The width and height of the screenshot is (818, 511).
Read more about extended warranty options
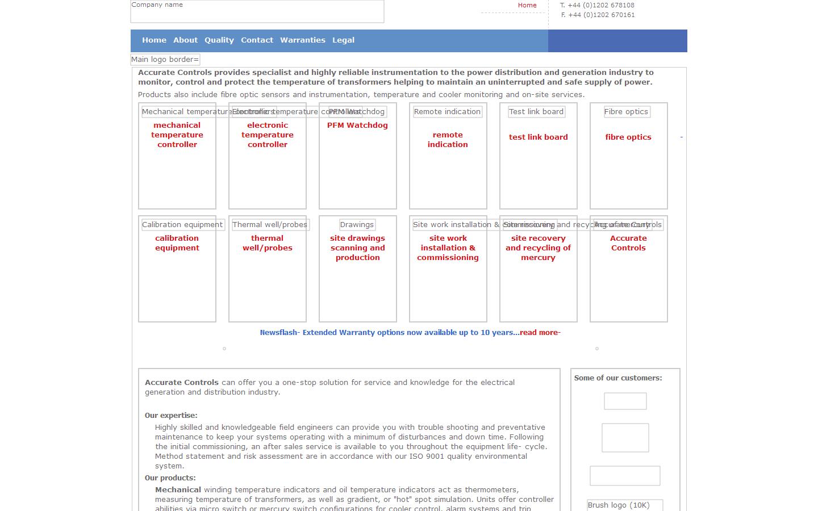coord(539,332)
